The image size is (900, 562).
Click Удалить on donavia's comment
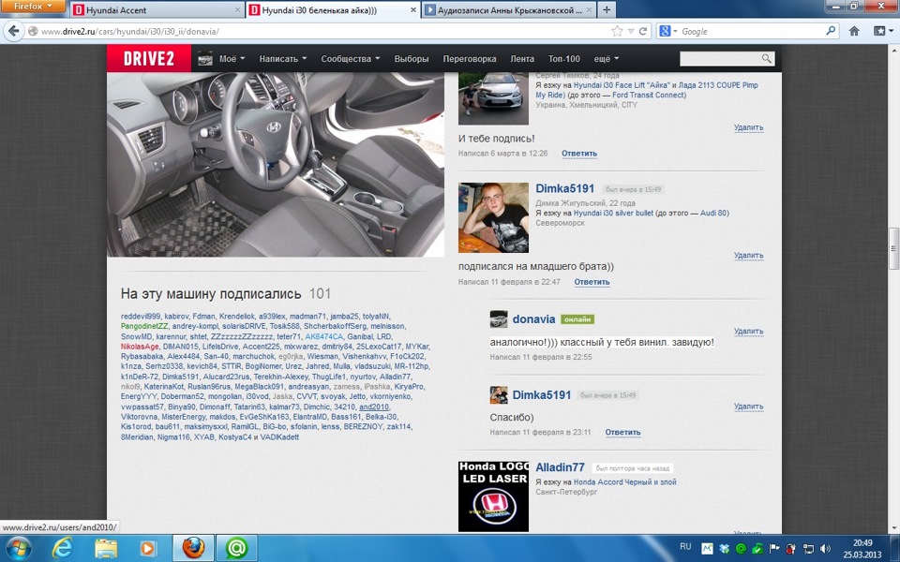[x=748, y=332]
